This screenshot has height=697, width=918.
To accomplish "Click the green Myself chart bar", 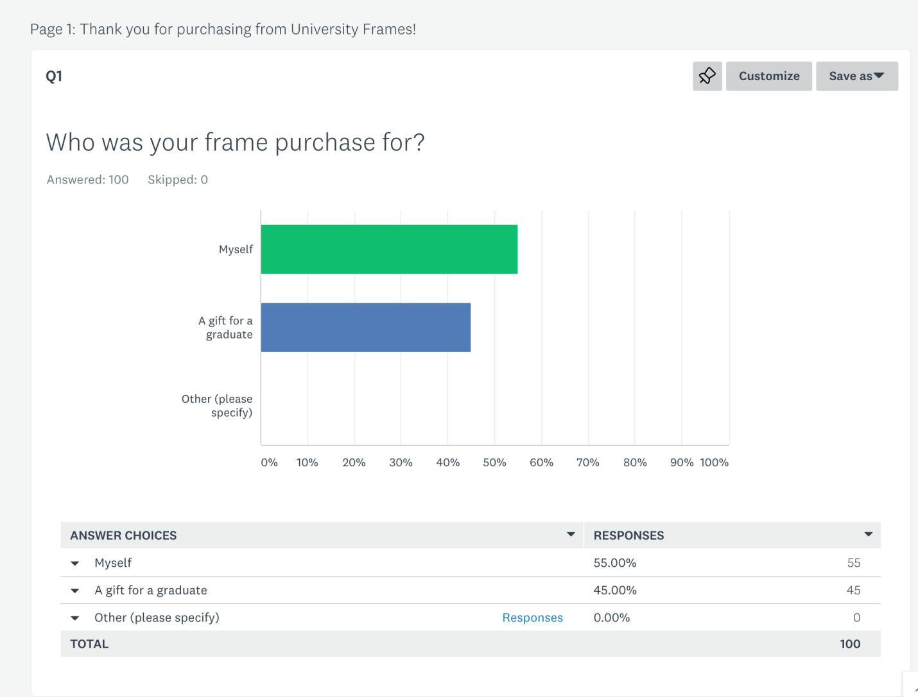I will pos(388,249).
